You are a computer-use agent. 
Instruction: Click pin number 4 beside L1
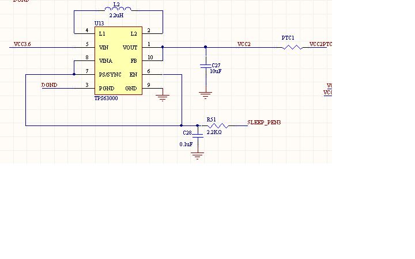tap(87, 30)
